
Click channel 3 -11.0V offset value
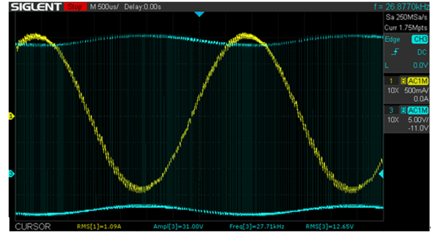[418, 128]
